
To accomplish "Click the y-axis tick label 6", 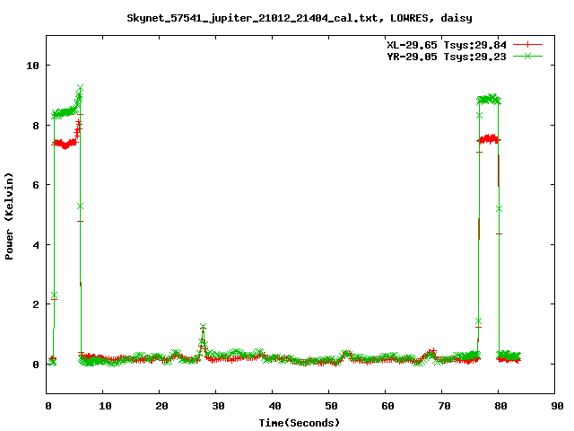I will point(36,185).
